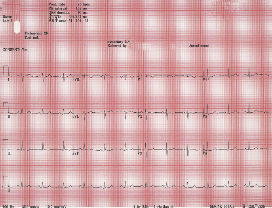Screen dimensions: 272x208
Task: Select the CONSENT: Yes text
Action: [15, 50]
